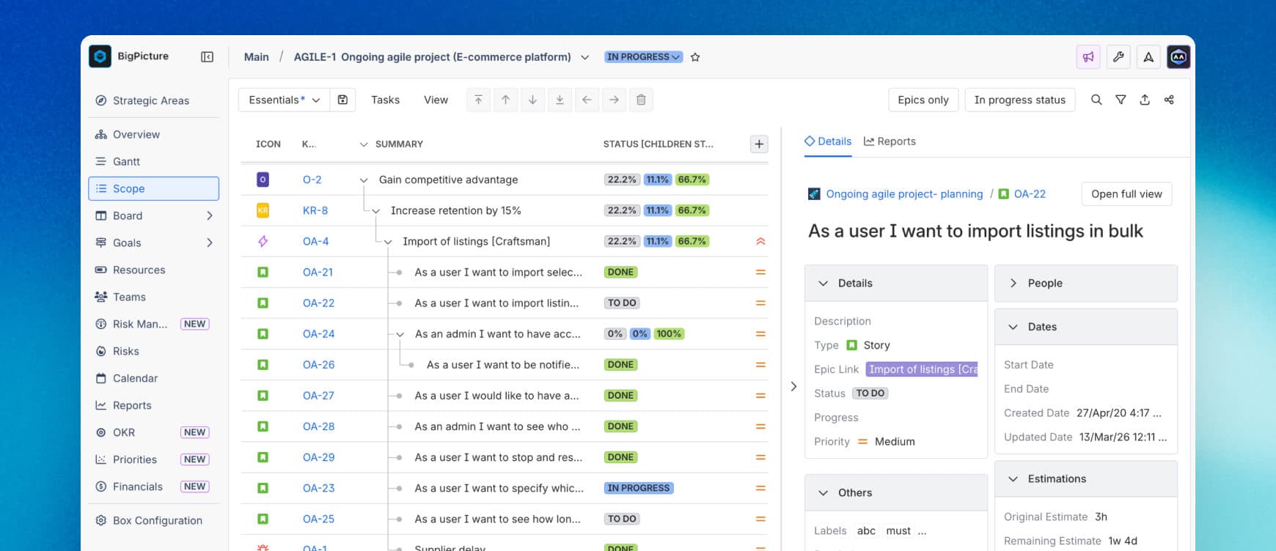Click the 66.7% green progress for O-2
Screen dimensions: 1276x551
(692, 180)
